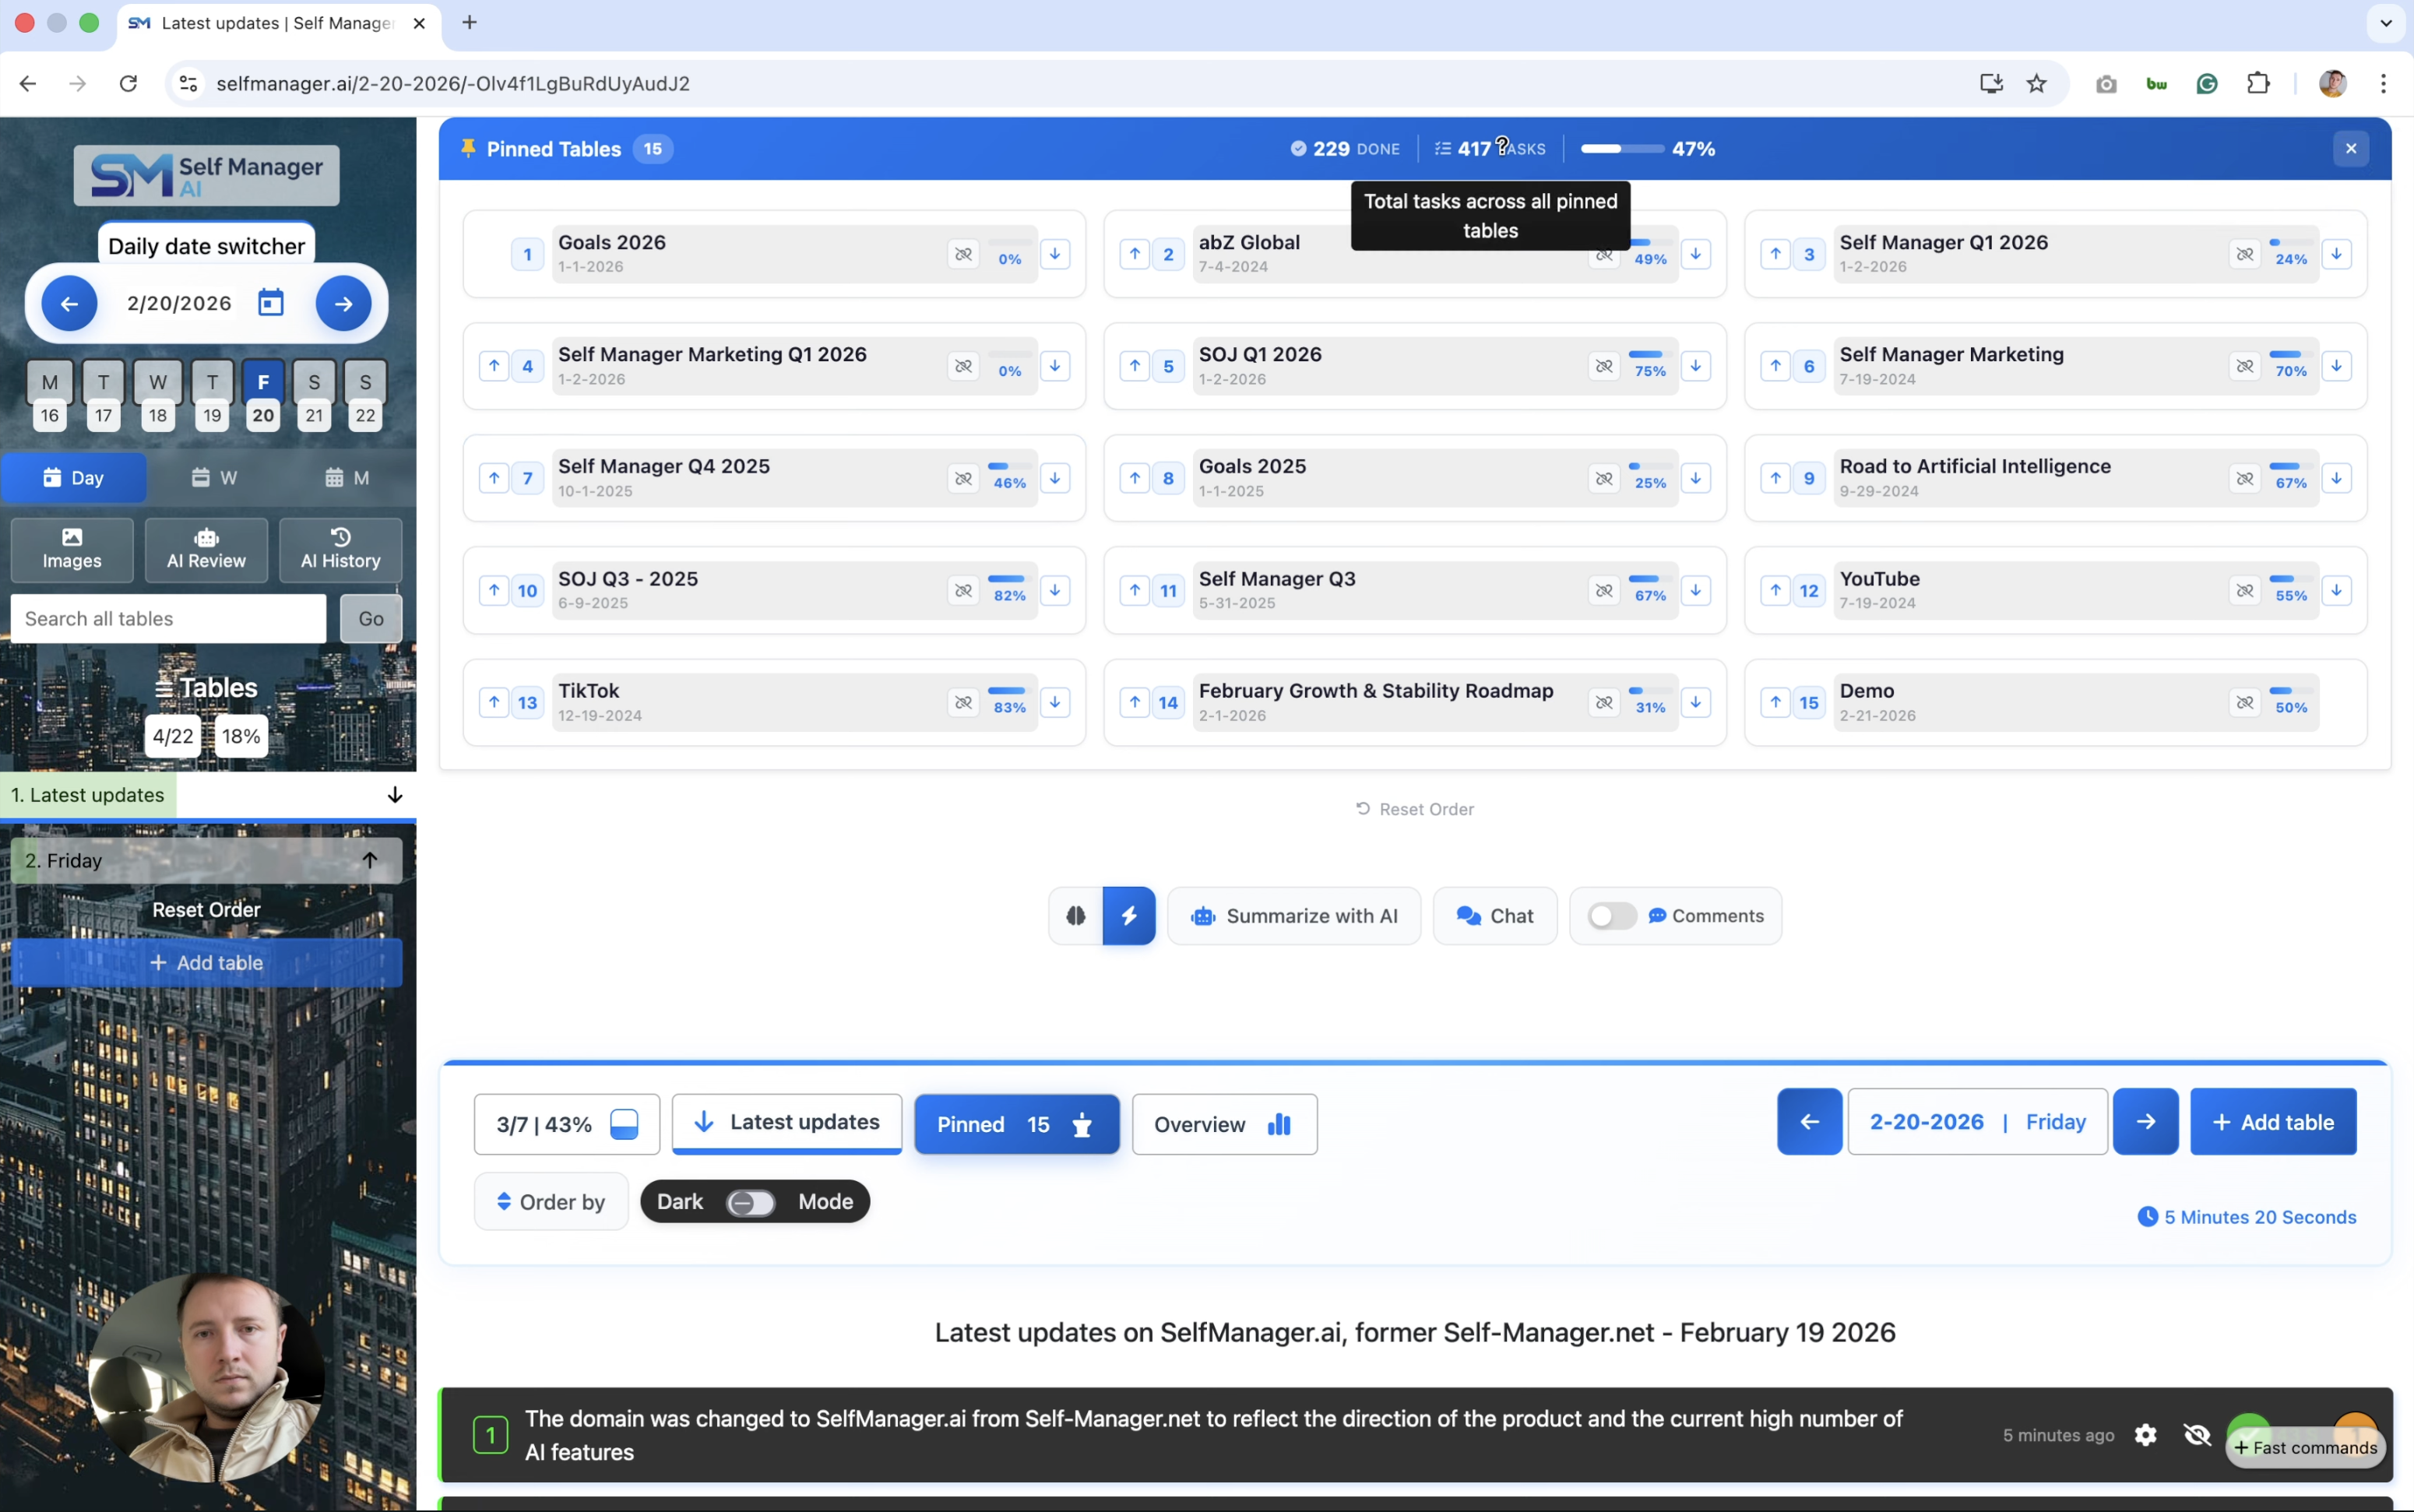Move abZ Global table up
The height and width of the screenshot is (1512, 2414).
pyautogui.click(x=1135, y=254)
